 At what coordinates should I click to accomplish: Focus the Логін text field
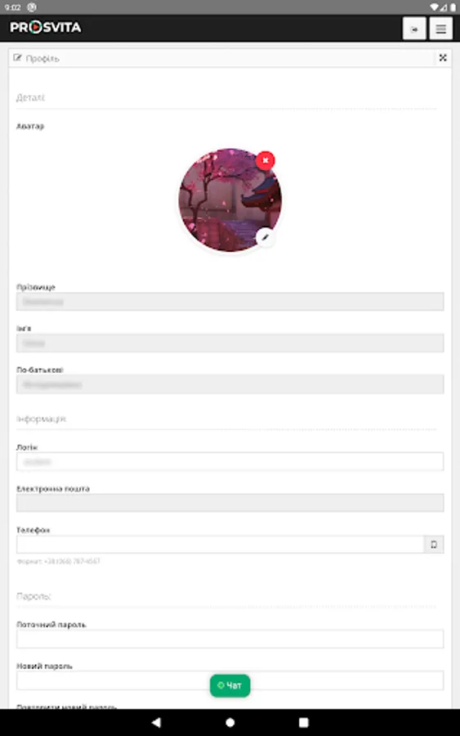point(230,461)
